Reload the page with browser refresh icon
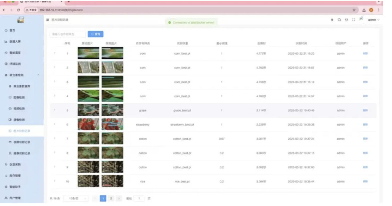The height and width of the screenshot is (206, 392). [18, 10]
